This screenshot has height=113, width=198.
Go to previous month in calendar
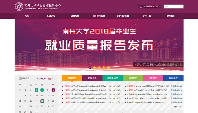tap(38, 78)
